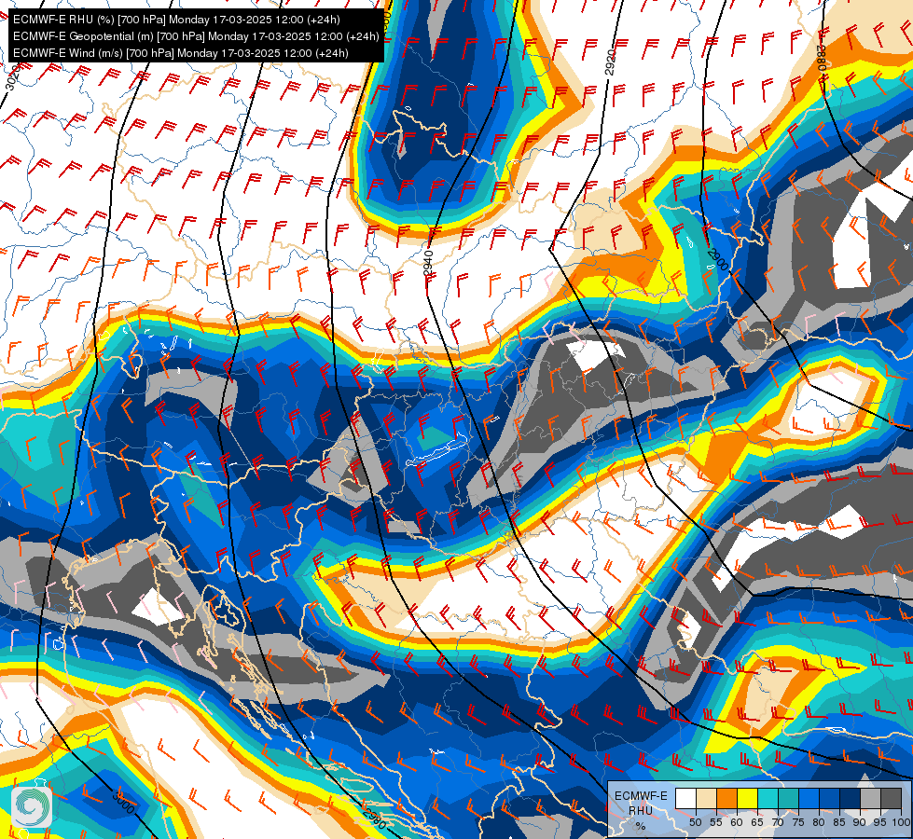
Task: Click the '%' unit label in the legend
Action: click(x=641, y=826)
